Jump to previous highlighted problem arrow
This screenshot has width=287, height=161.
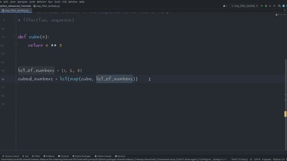click(x=282, y=15)
